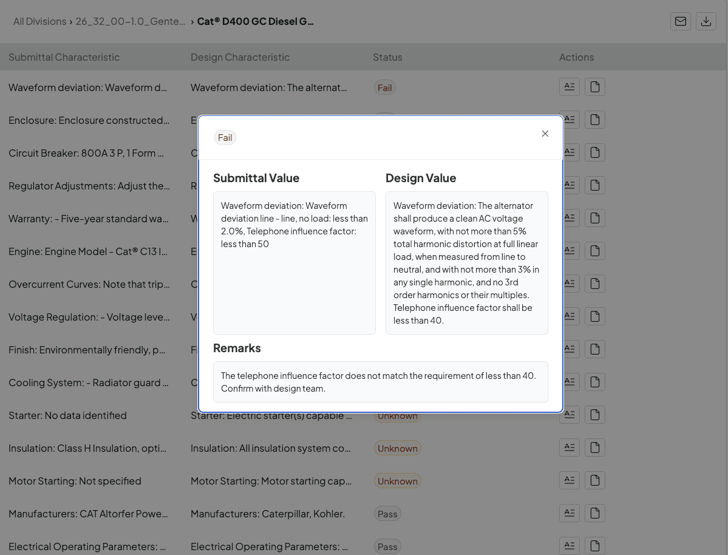
Task: Select Finish Environmentally friendly cell
Action: [87, 350]
